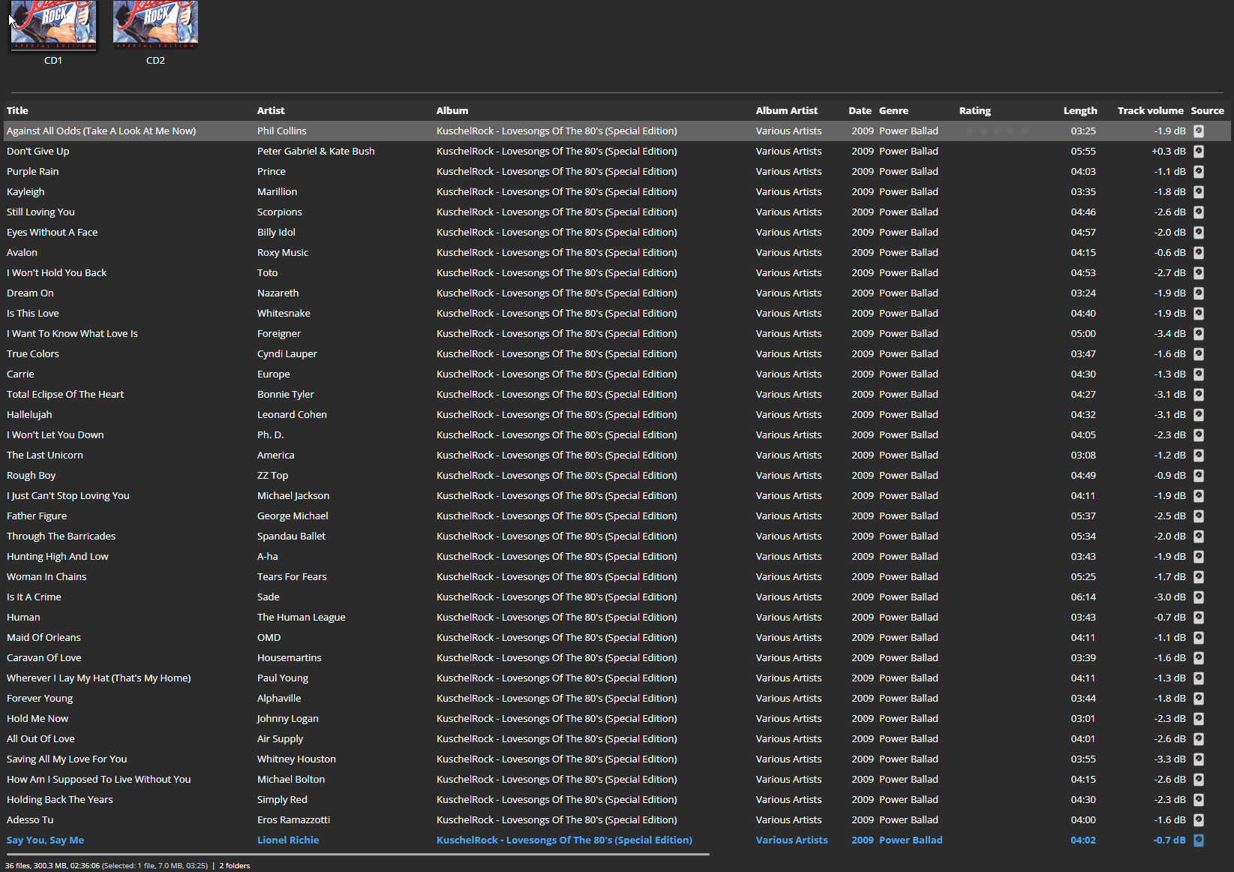
Task: Click the Album Artist column header
Action: point(786,110)
